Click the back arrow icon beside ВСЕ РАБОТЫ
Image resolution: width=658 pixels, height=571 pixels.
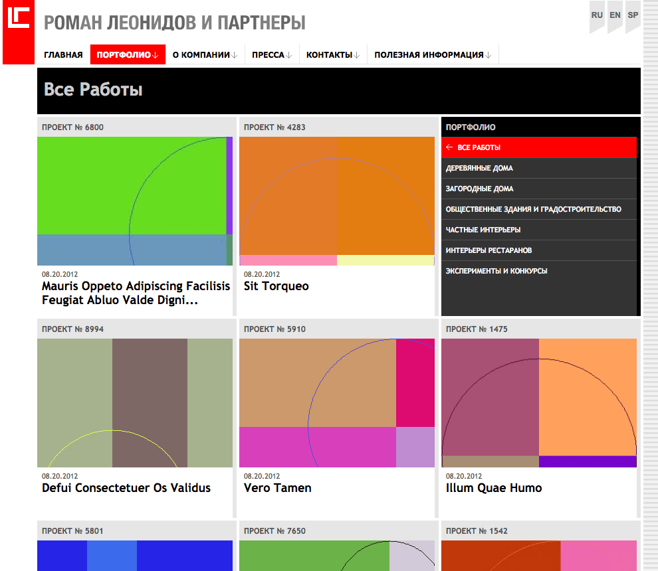point(449,147)
